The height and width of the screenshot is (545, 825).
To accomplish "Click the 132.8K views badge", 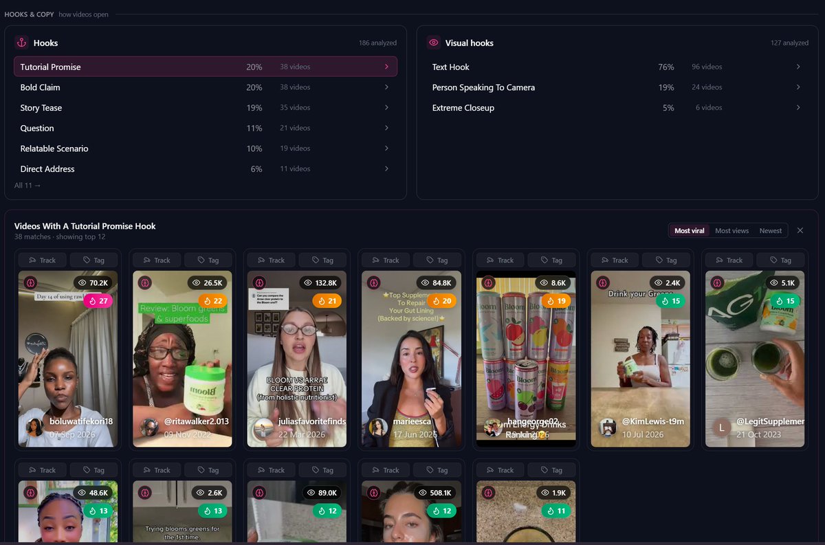I will click(x=320, y=282).
